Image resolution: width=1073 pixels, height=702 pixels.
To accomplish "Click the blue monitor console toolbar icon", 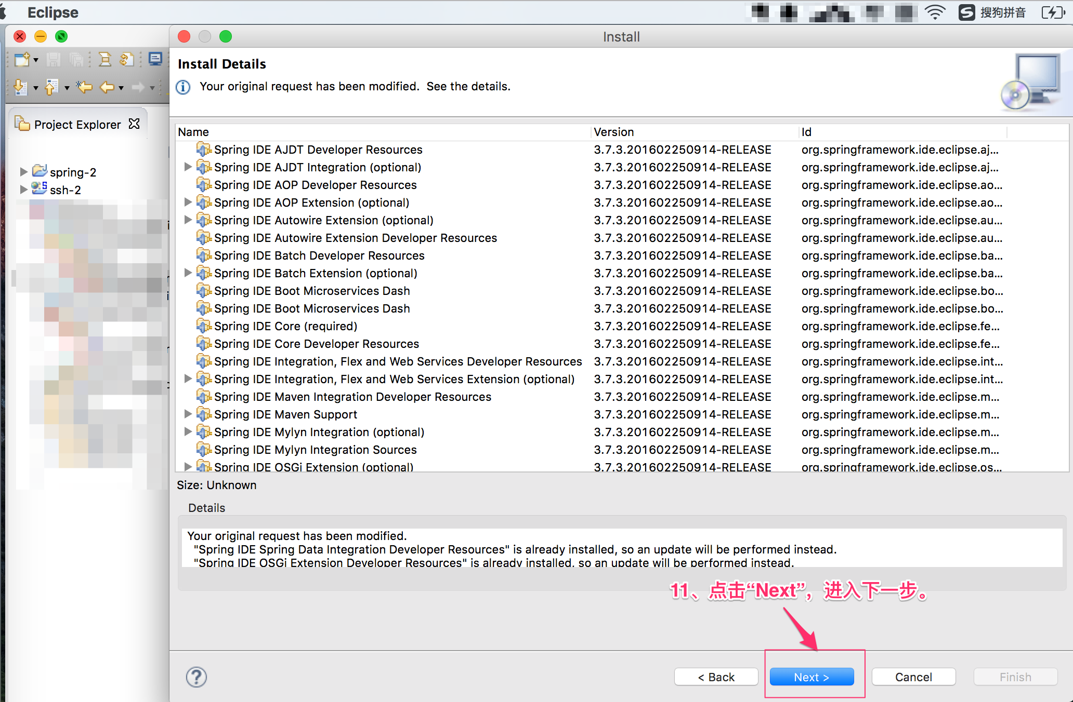I will [x=155, y=59].
